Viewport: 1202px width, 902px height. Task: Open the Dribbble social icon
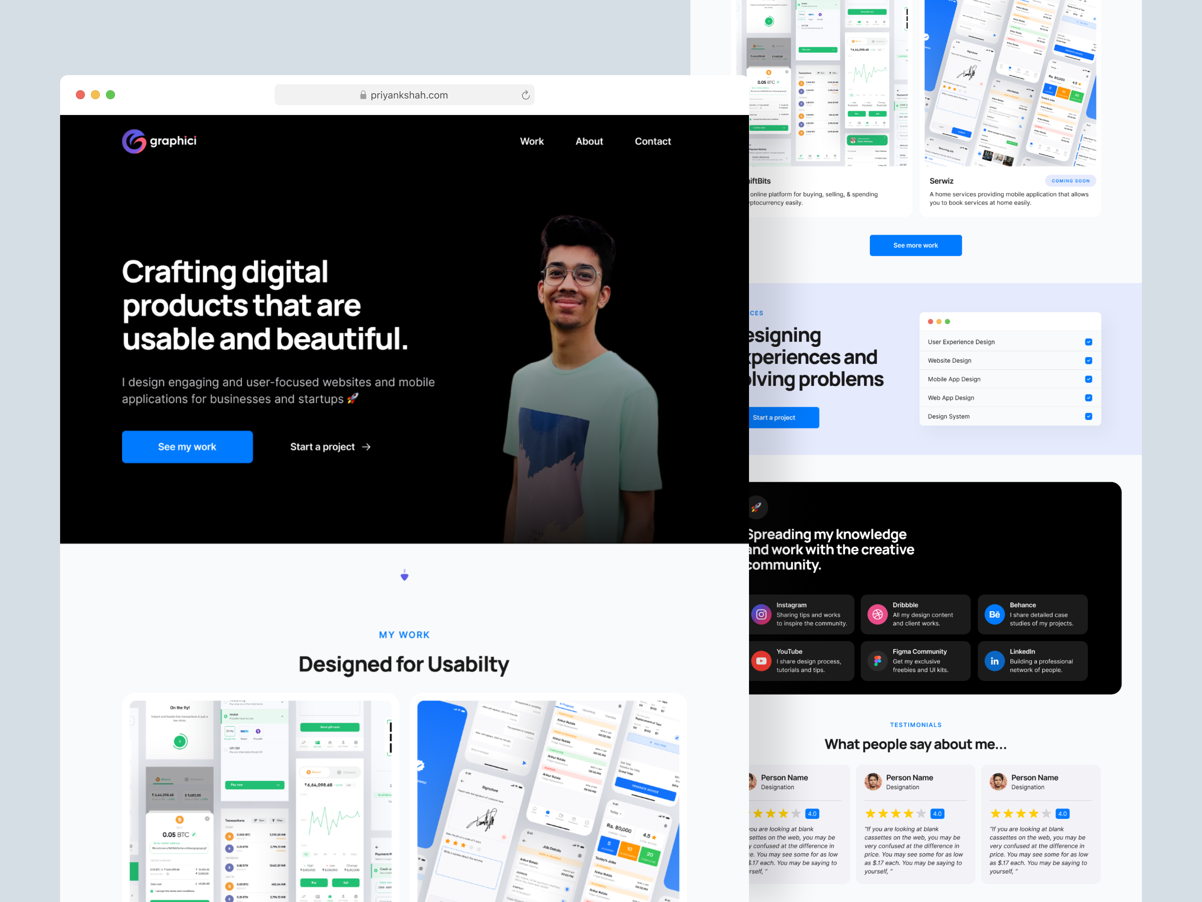pyautogui.click(x=877, y=614)
